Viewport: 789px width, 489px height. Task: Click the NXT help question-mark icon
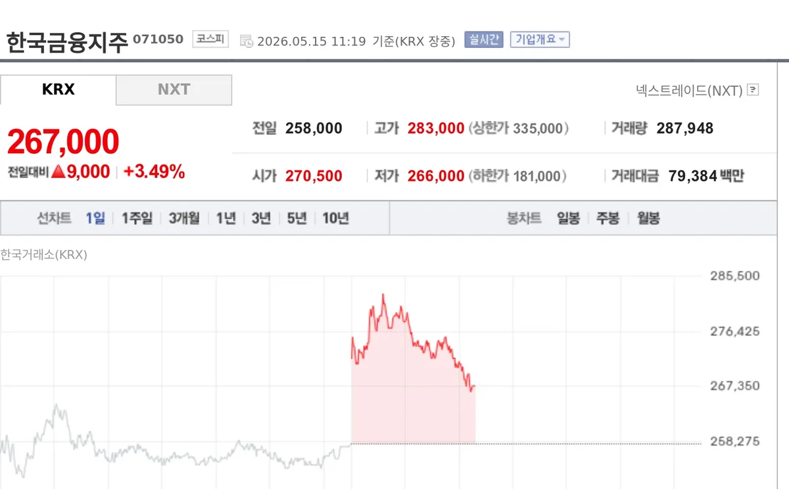[753, 90]
